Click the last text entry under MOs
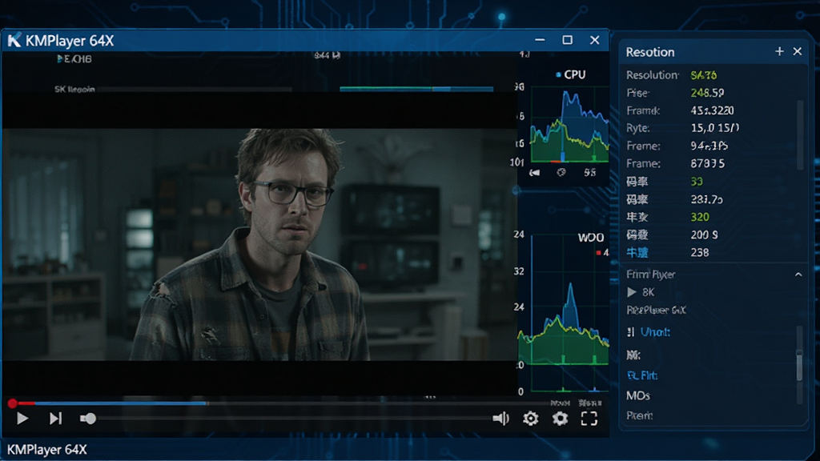This screenshot has width=820, height=461. (639, 415)
